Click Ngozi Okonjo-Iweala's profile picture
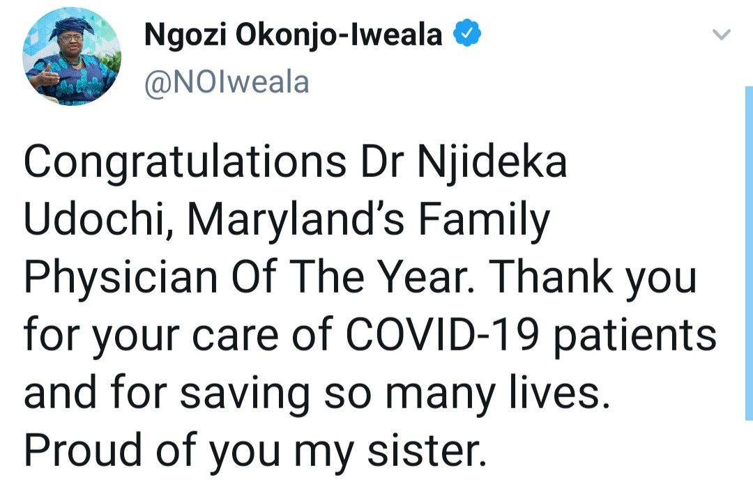 pos(71,56)
